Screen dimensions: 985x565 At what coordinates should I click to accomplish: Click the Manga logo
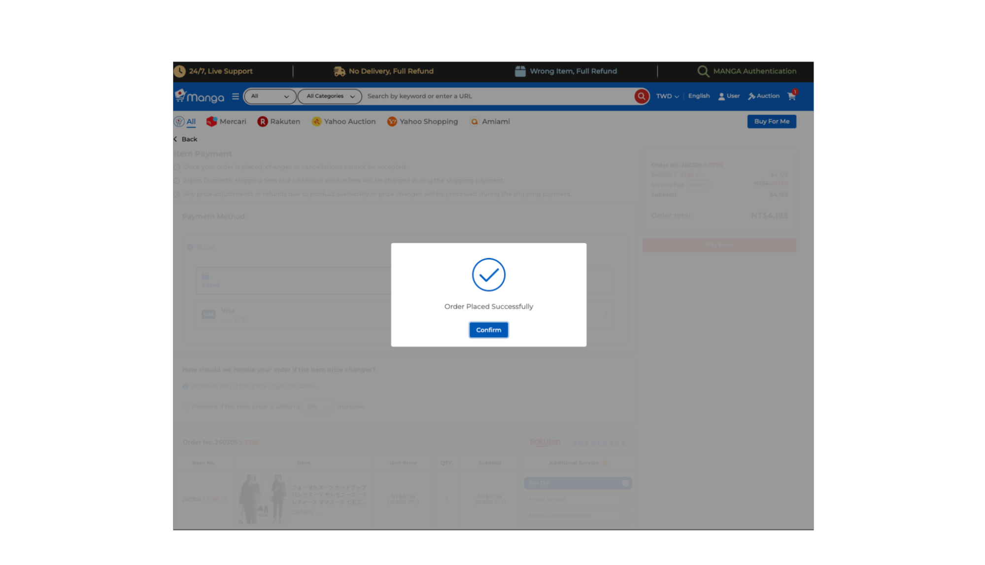[200, 96]
